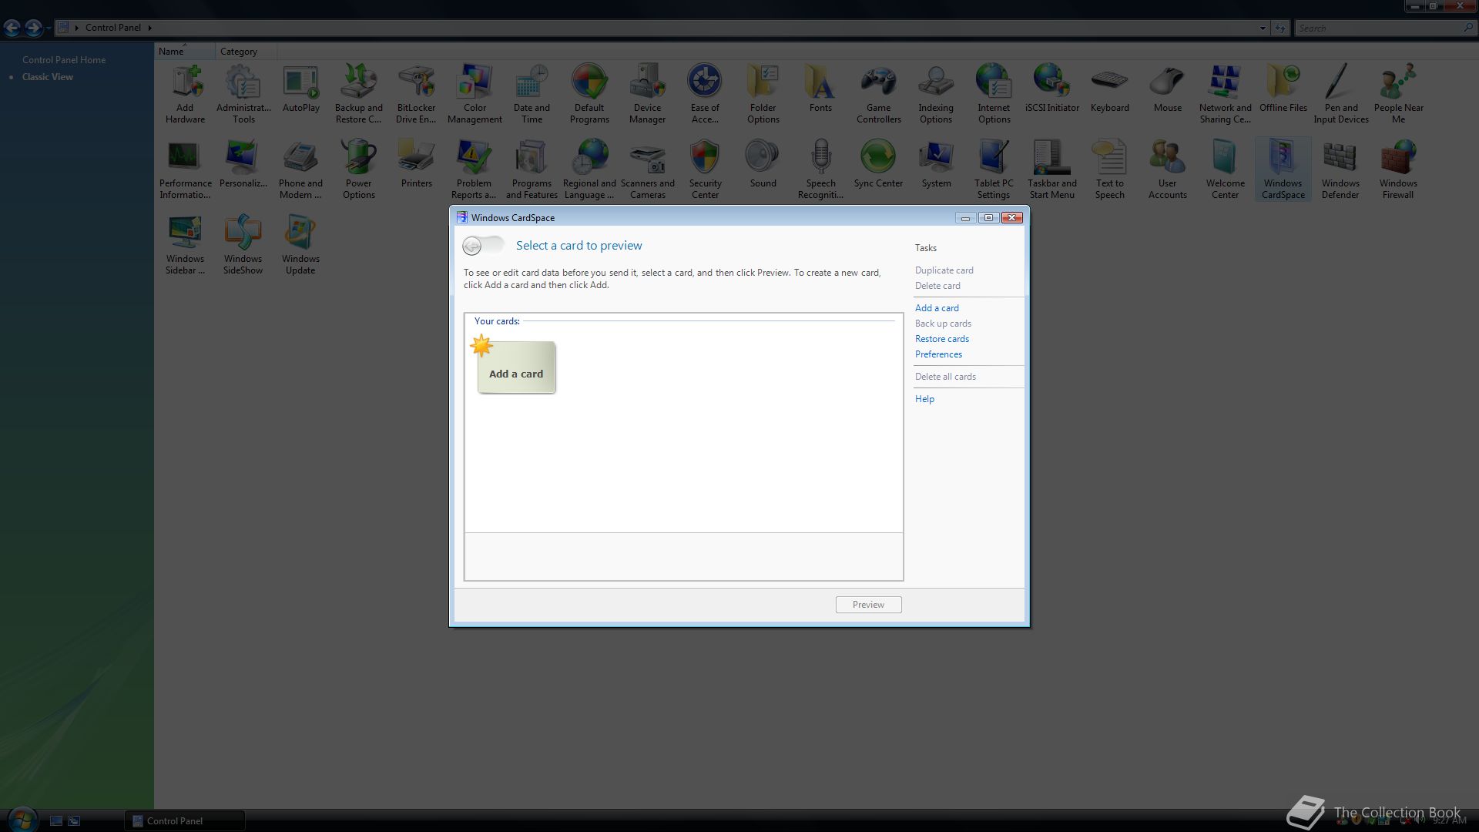Sort by the Name column header
The width and height of the screenshot is (1479, 832).
click(184, 52)
